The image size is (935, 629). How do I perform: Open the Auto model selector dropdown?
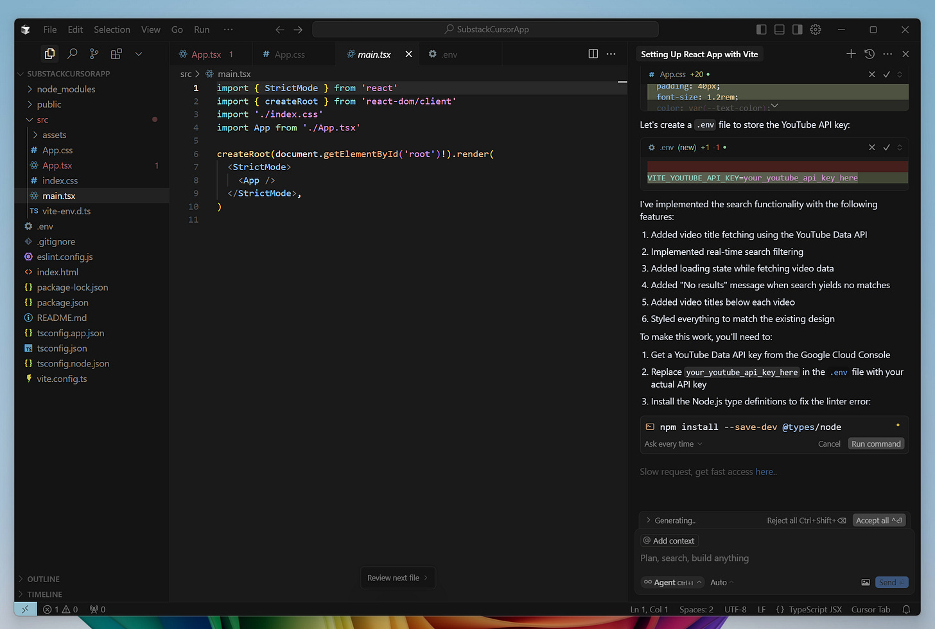tap(722, 582)
